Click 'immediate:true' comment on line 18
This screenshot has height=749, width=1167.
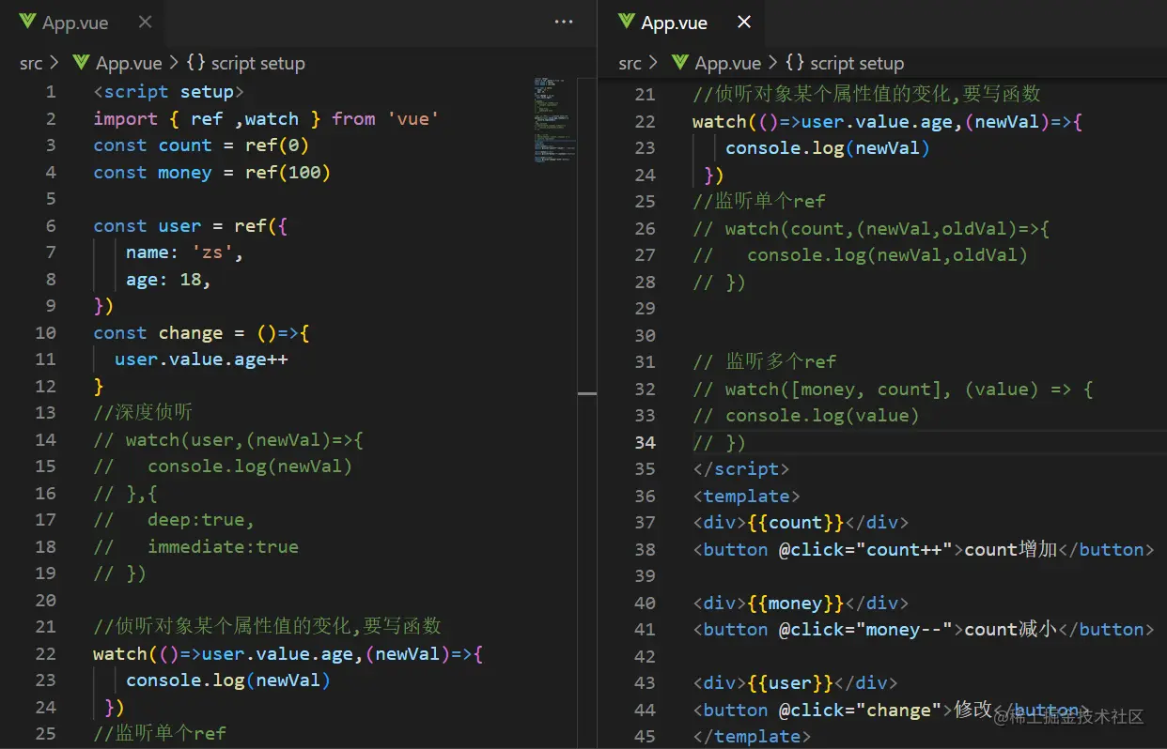click(x=223, y=546)
